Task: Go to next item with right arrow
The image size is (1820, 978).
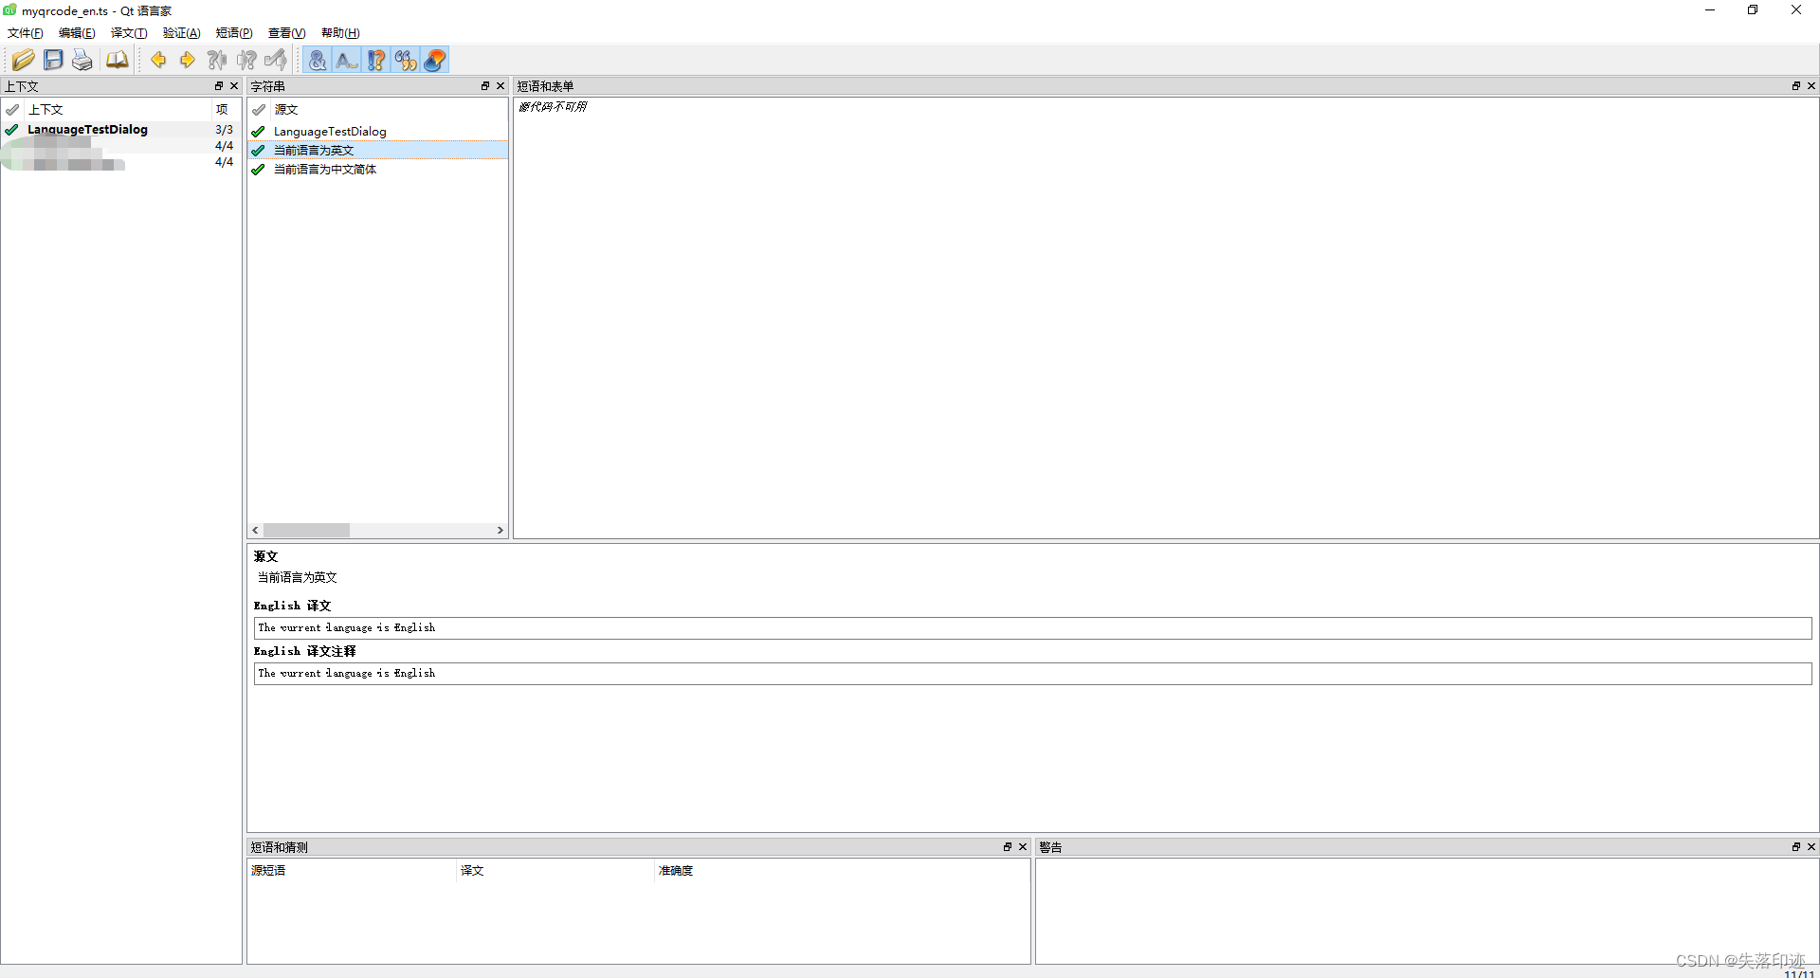Action: pos(188,61)
